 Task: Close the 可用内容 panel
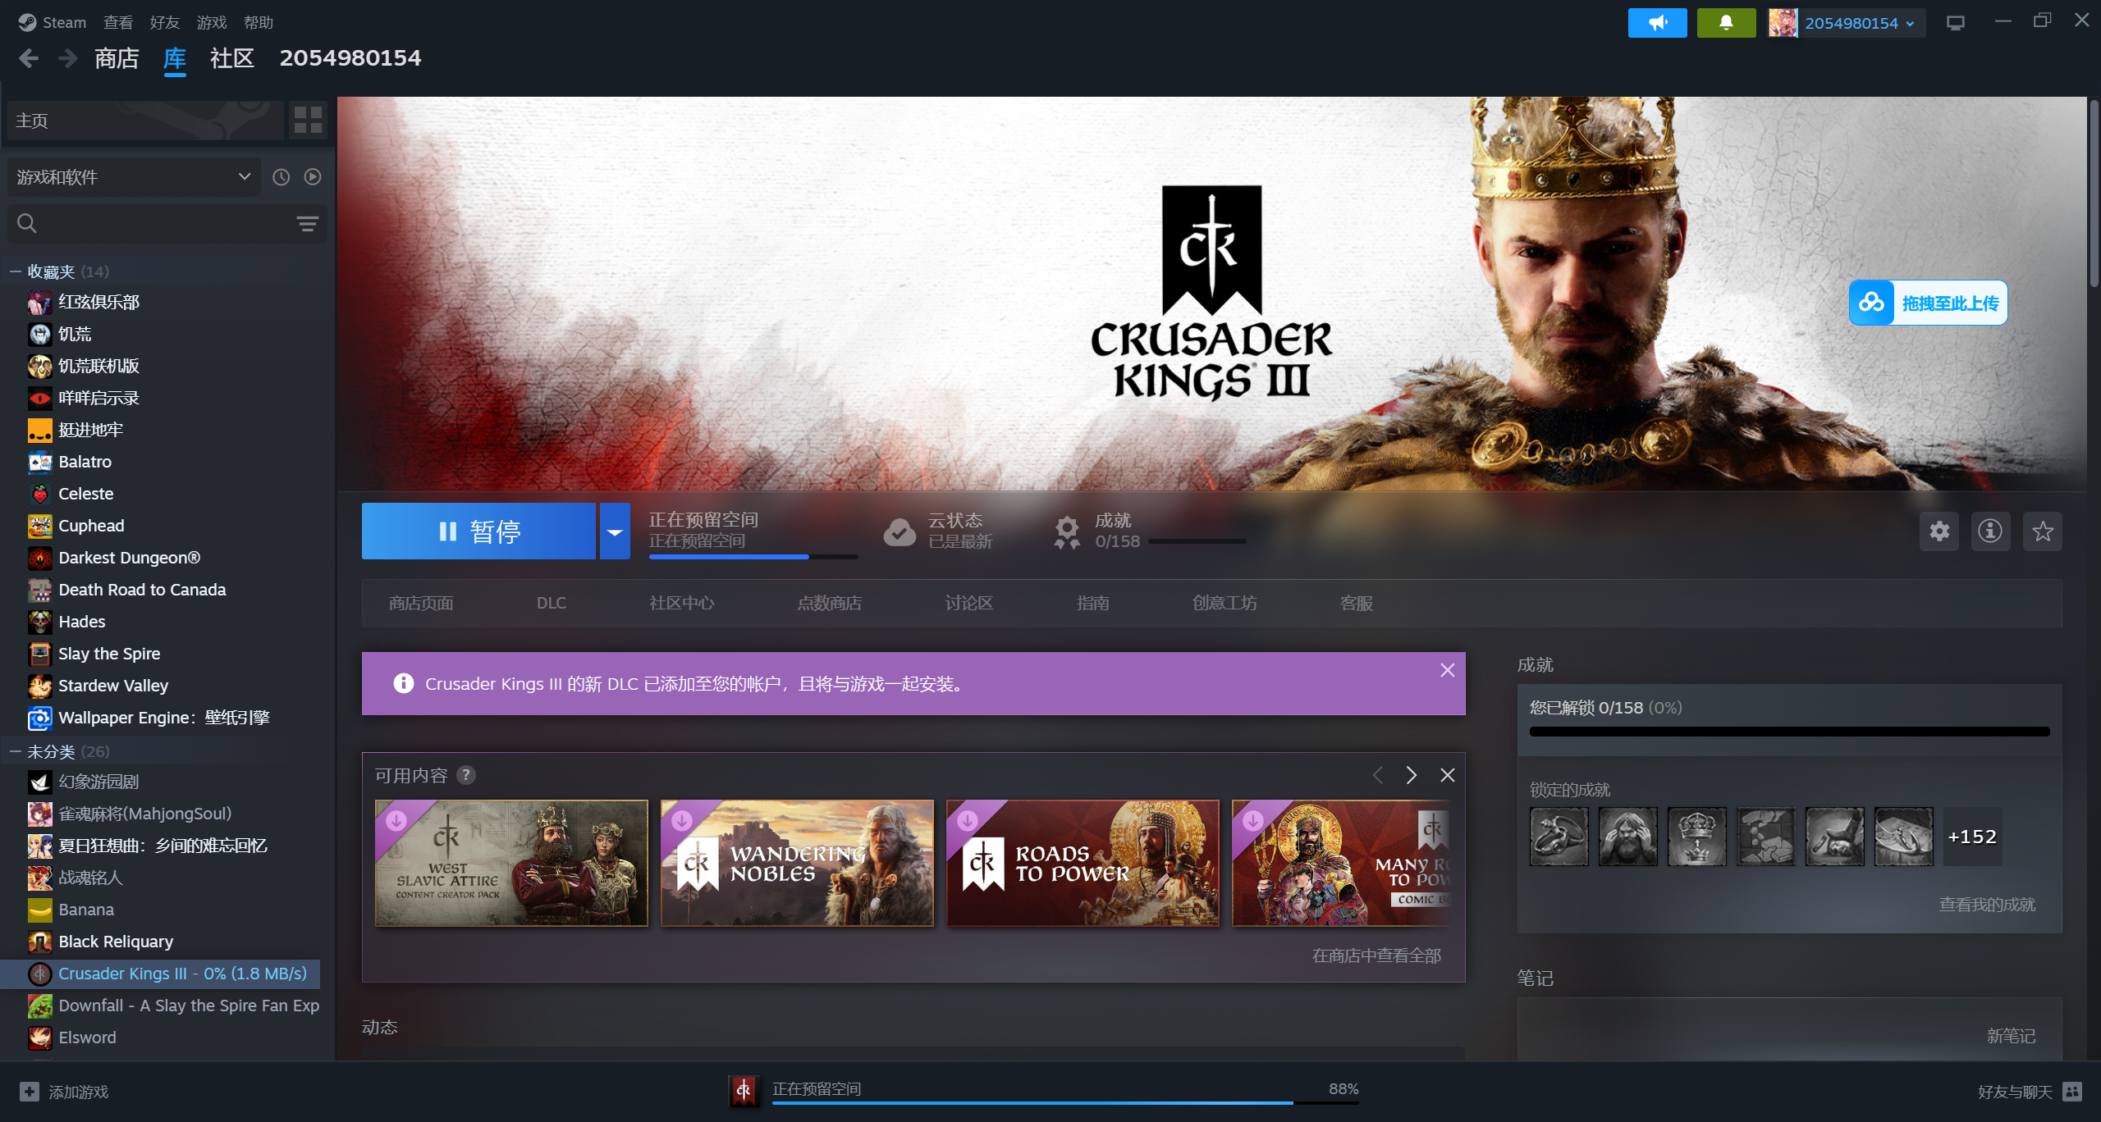click(x=1448, y=775)
